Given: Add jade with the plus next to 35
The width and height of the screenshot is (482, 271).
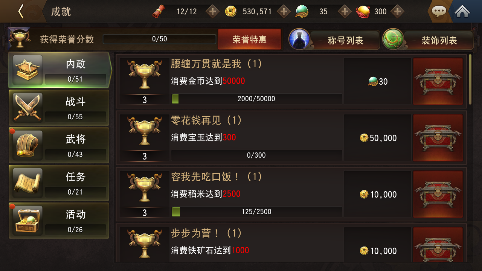Looking at the screenshot, I should 345,12.
